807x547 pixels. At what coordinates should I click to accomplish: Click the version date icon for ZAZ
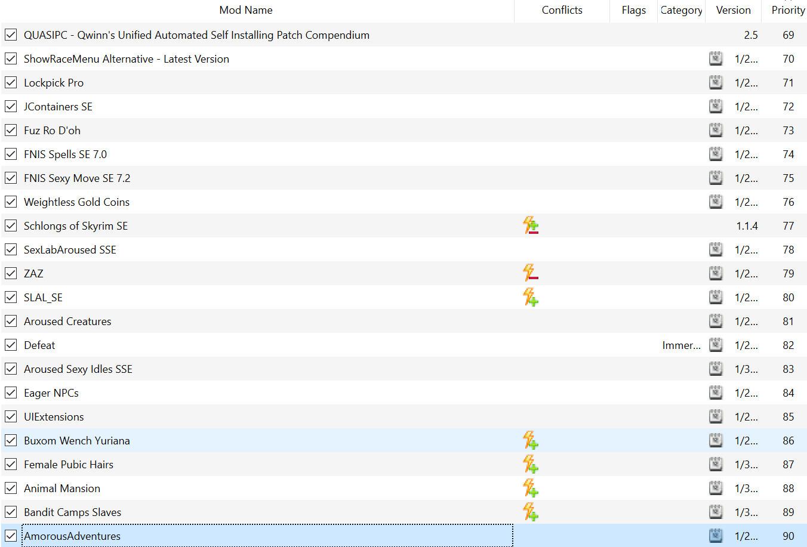pos(716,273)
